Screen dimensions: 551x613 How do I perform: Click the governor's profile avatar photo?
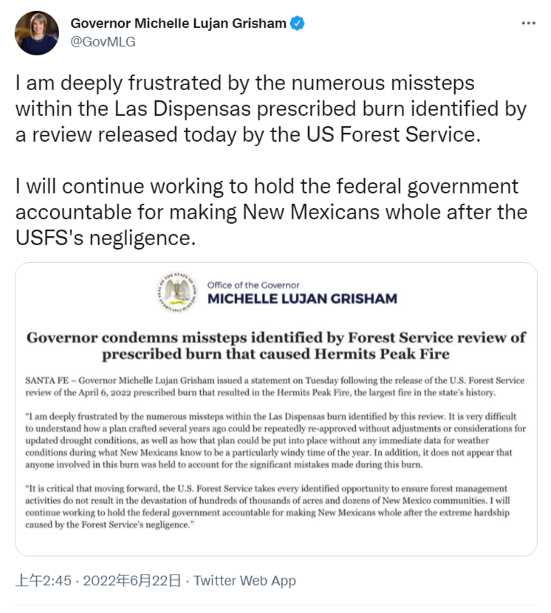click(36, 33)
